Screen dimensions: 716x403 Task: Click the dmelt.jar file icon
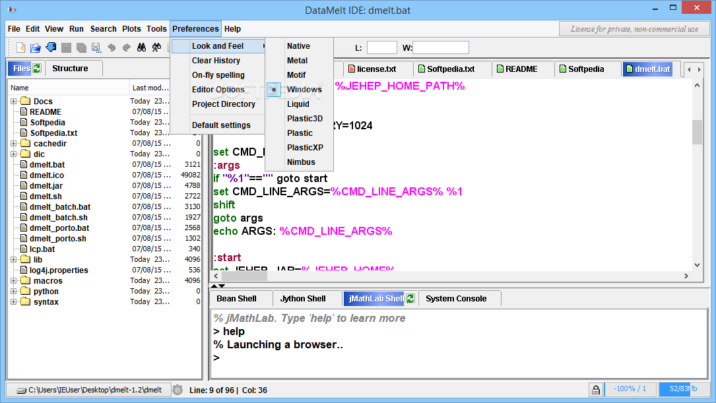tap(24, 186)
